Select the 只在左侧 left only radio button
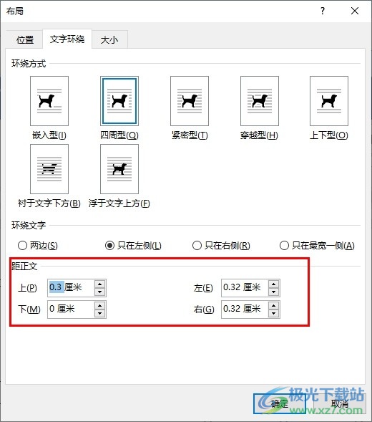The image size is (372, 422). (x=109, y=246)
